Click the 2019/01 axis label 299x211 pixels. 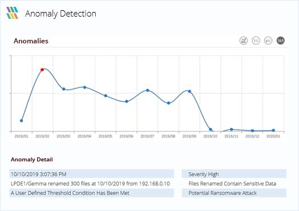(21, 136)
